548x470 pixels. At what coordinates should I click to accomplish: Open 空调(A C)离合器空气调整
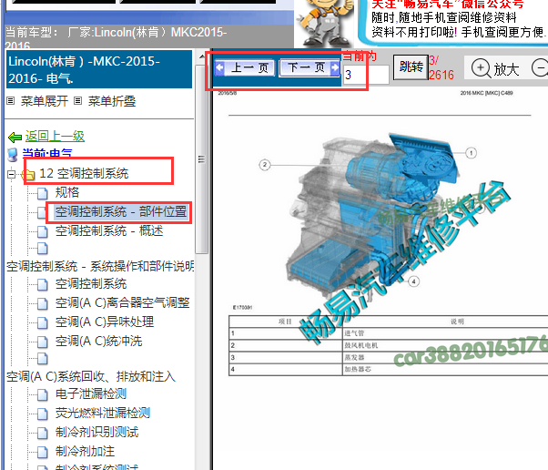coord(122,302)
